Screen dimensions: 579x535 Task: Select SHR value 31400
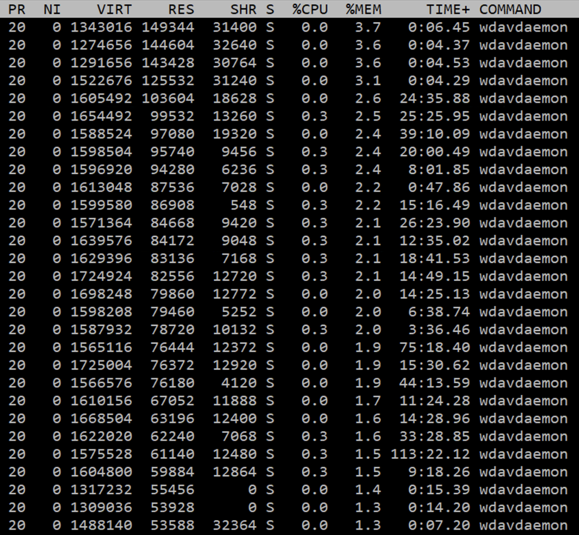[235, 27]
